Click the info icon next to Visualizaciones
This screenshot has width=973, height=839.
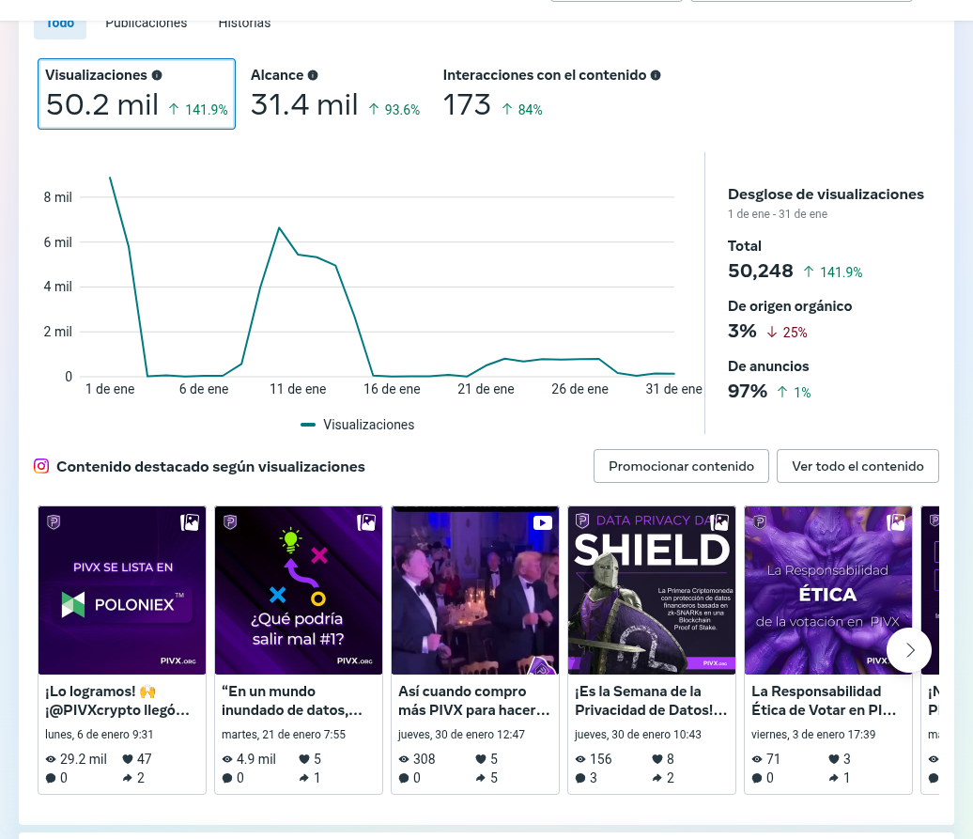tap(157, 75)
